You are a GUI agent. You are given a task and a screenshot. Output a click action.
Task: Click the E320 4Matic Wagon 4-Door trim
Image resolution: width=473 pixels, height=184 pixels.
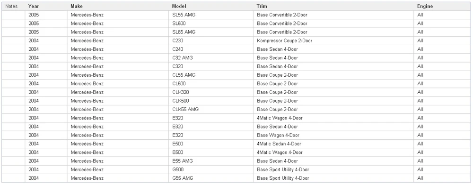333,118
